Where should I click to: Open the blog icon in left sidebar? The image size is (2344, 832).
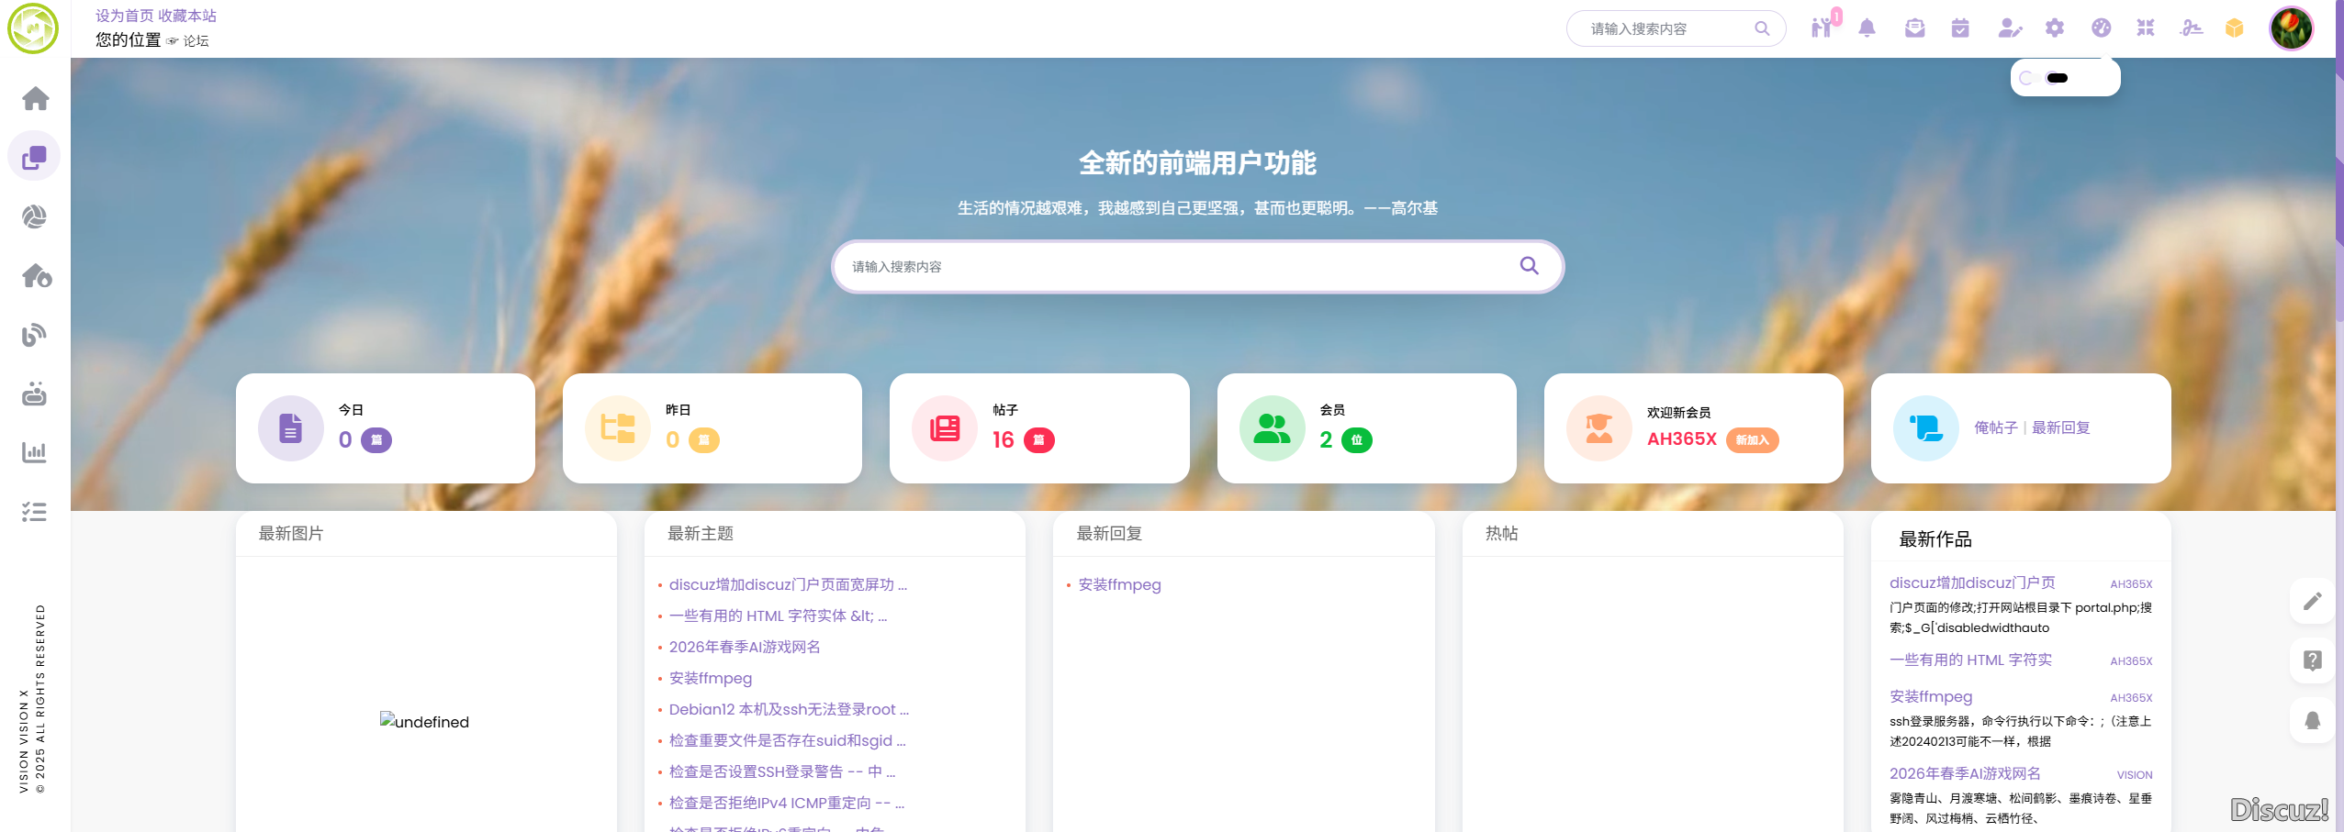35,333
